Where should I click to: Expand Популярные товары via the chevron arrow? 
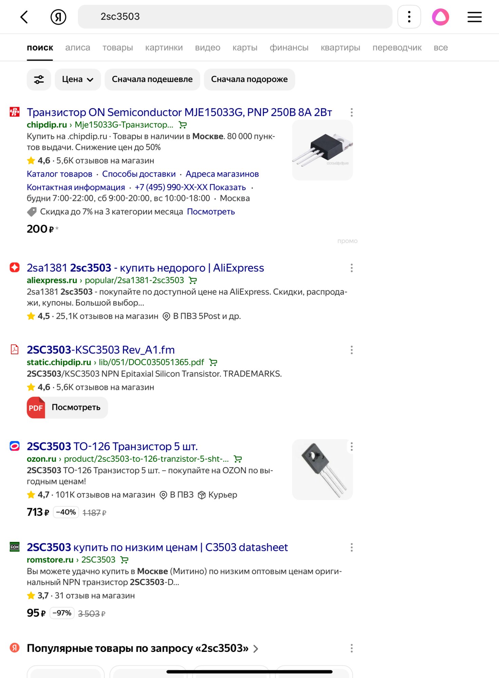256,649
